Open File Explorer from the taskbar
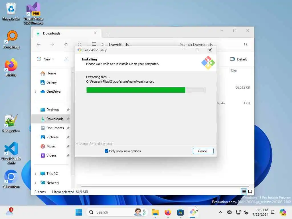Viewport: 292px width, 219px height. (x=155, y=212)
